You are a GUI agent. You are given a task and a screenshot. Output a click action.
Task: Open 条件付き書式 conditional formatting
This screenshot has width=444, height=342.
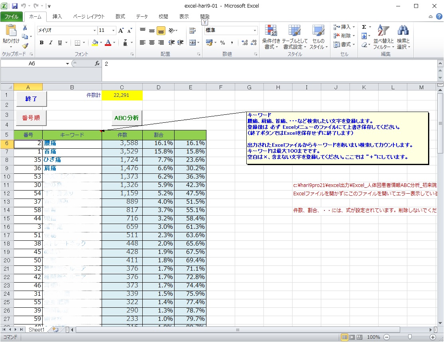(x=271, y=37)
